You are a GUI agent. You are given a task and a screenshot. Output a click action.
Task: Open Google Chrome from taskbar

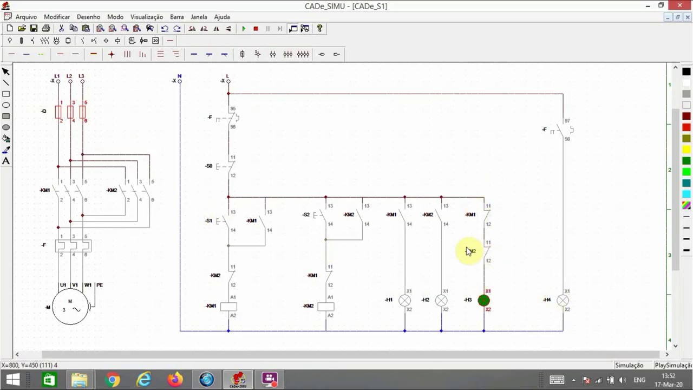click(x=112, y=380)
